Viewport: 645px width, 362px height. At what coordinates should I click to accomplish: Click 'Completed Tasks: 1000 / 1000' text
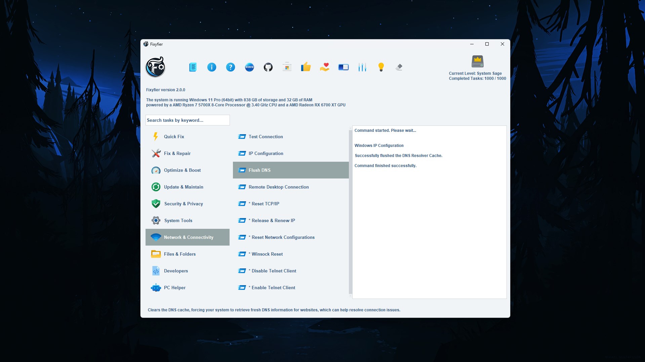478,79
